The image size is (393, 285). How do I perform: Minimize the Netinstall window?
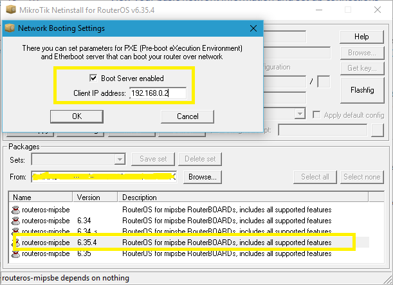(x=319, y=10)
